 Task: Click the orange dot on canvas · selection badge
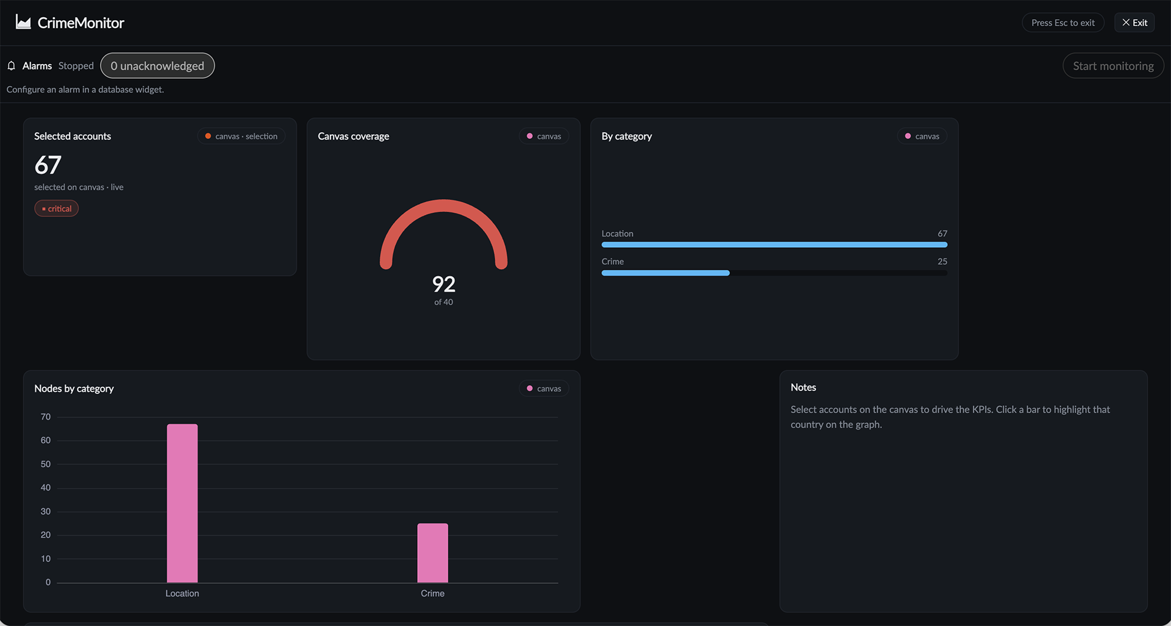[208, 136]
